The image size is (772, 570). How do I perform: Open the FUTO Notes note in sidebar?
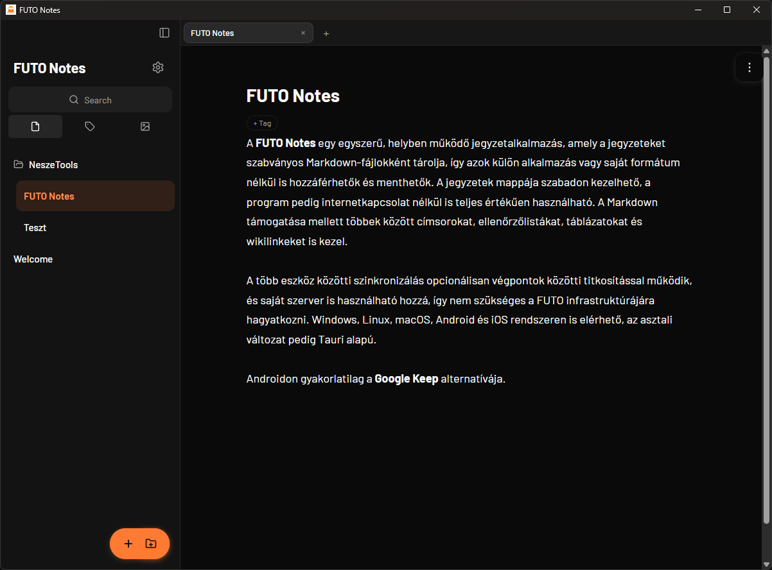coord(95,196)
